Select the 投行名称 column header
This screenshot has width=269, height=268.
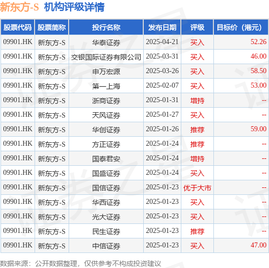(106, 27)
